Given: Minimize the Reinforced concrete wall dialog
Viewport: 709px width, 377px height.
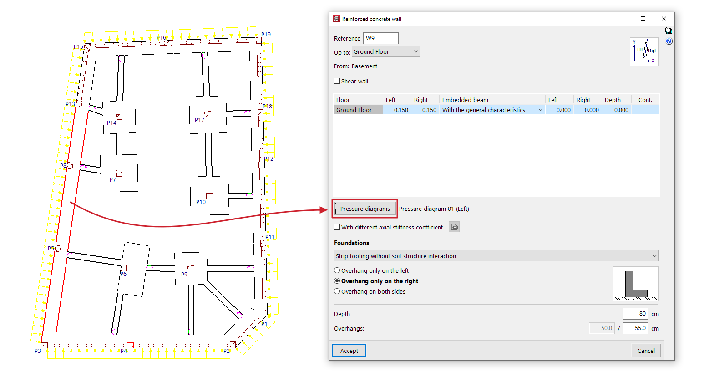Looking at the screenshot, I should (x=622, y=19).
